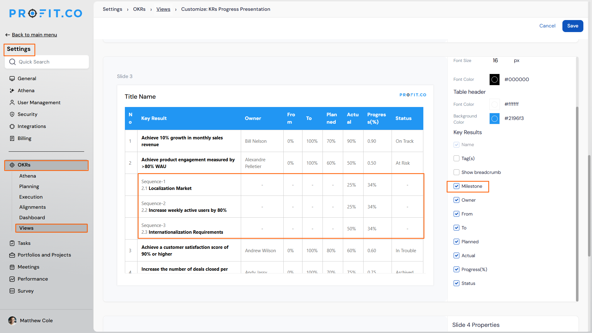The image size is (592, 333).
Task: Click the back arrow icon next to main menu
Action: point(8,35)
